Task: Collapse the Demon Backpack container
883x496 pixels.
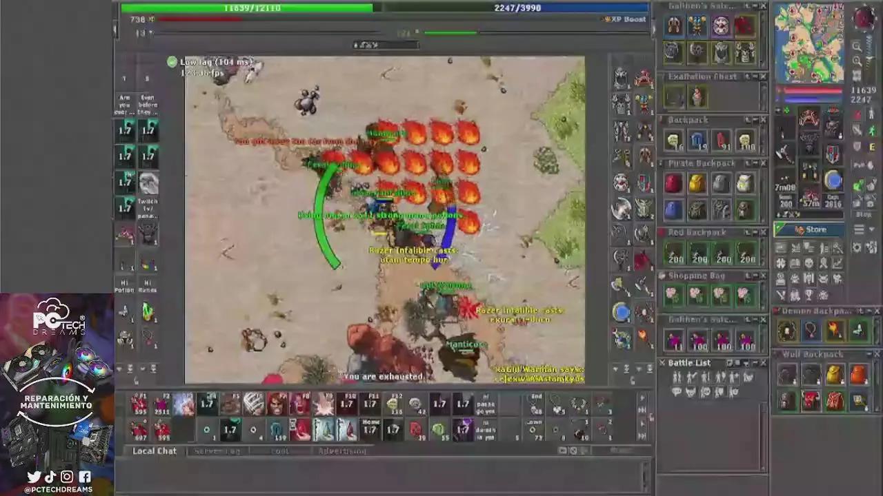Action: tap(870, 311)
